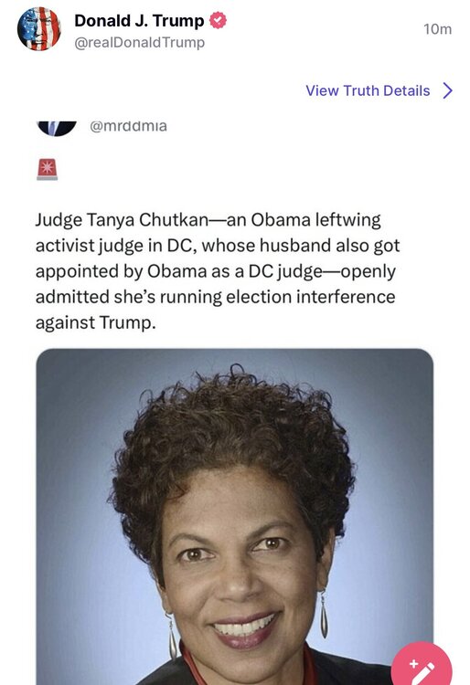Tap the final line 'against Trump.'
470x685 pixels.
pyautogui.click(x=96, y=322)
